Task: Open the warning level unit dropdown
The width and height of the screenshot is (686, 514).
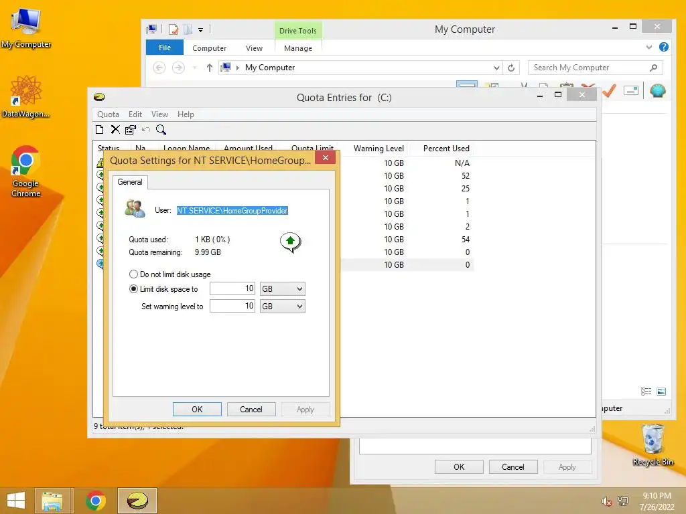Action: [x=283, y=306]
